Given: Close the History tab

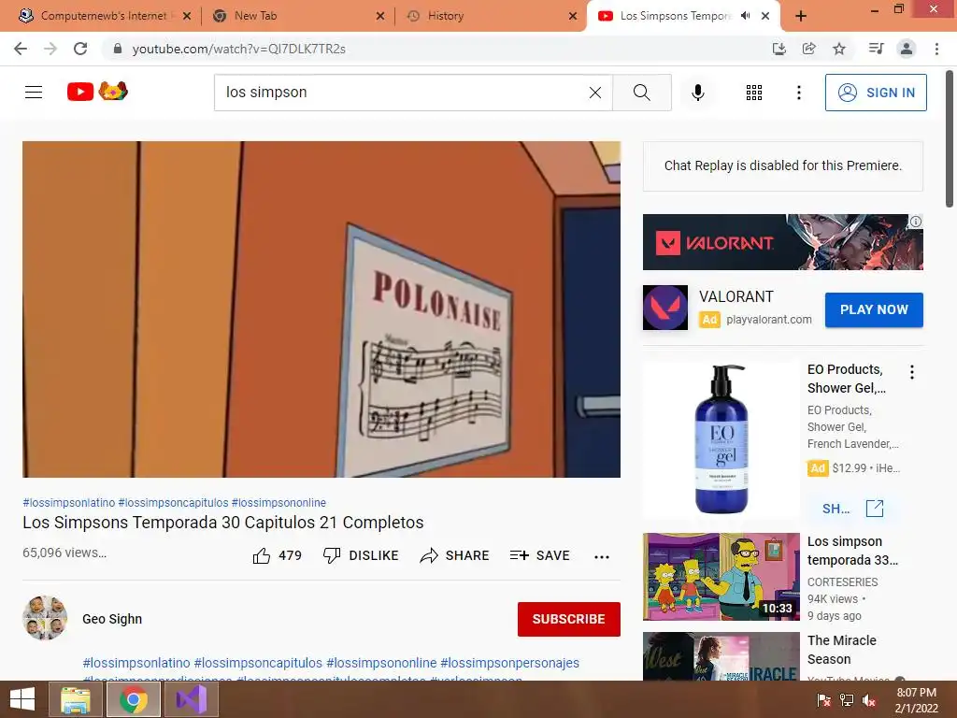Looking at the screenshot, I should pyautogui.click(x=573, y=16).
